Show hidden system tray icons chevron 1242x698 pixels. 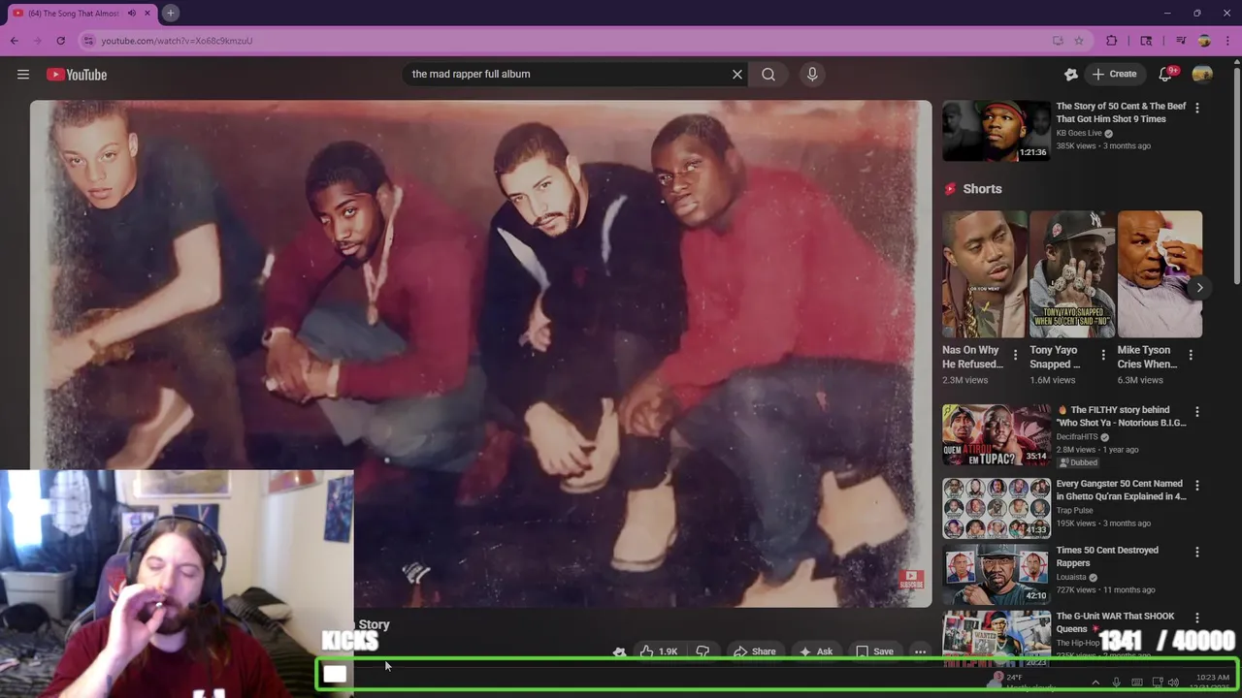1095,682
